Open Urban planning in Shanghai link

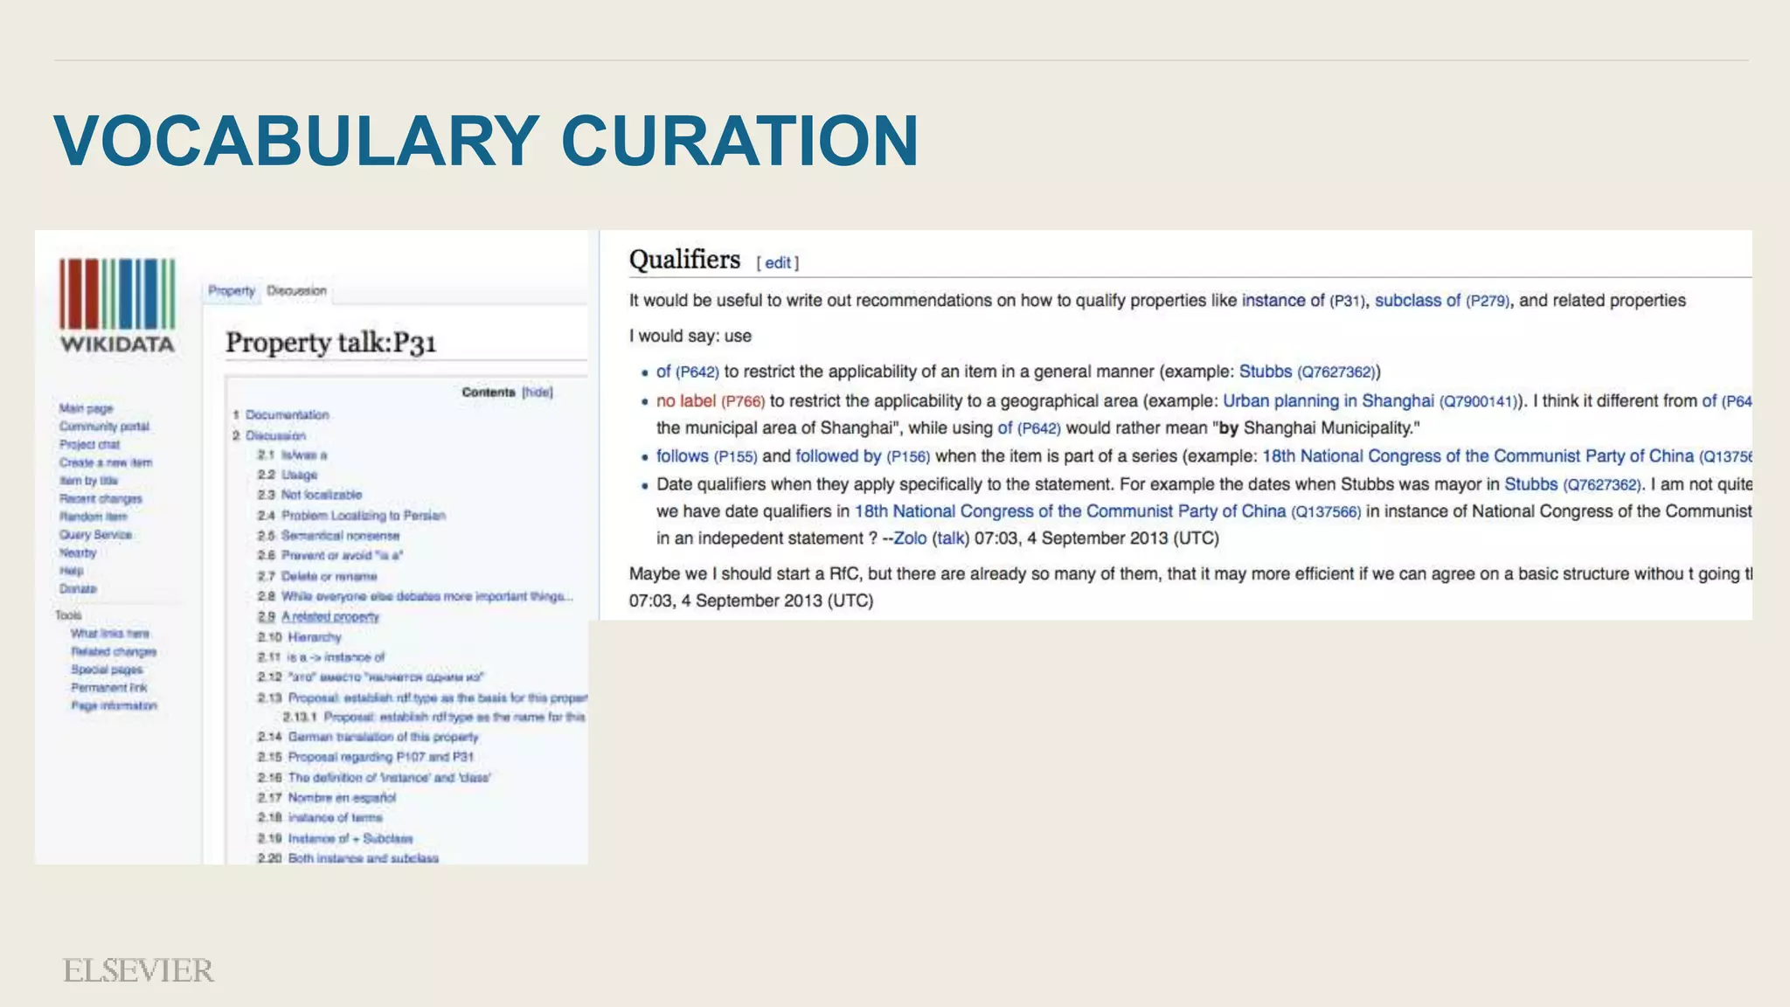[x=1370, y=401]
